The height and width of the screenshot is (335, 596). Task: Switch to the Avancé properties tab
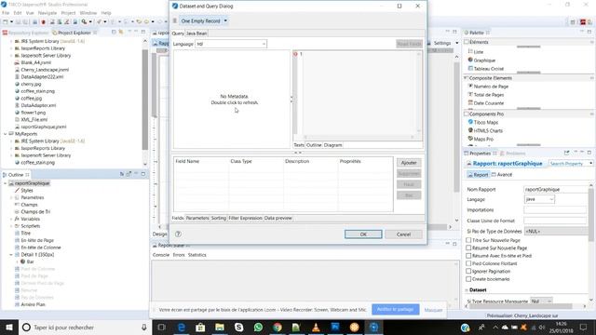pyautogui.click(x=502, y=174)
